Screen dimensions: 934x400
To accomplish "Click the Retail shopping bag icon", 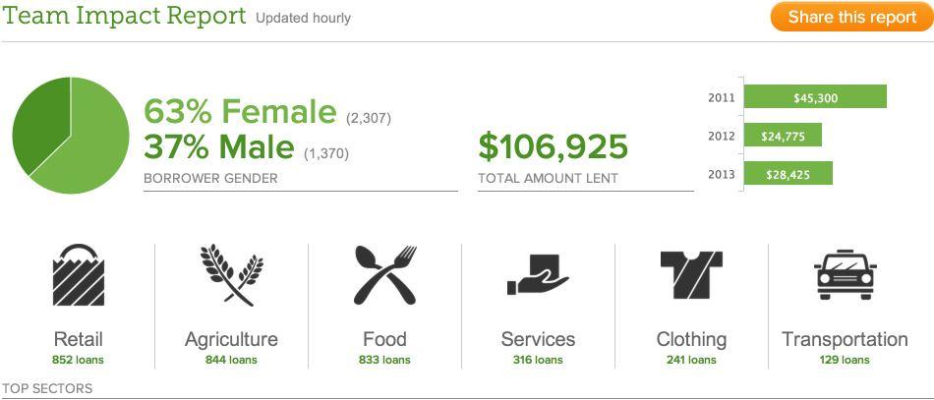I will [79, 275].
